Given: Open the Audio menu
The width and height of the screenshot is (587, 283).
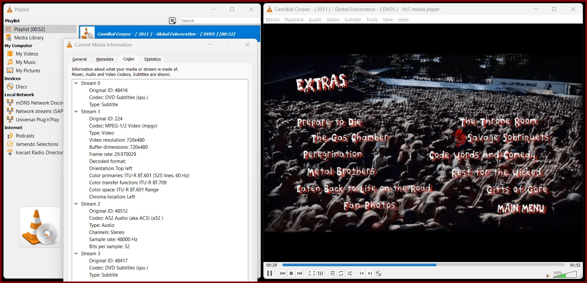Looking at the screenshot, I should point(315,20).
